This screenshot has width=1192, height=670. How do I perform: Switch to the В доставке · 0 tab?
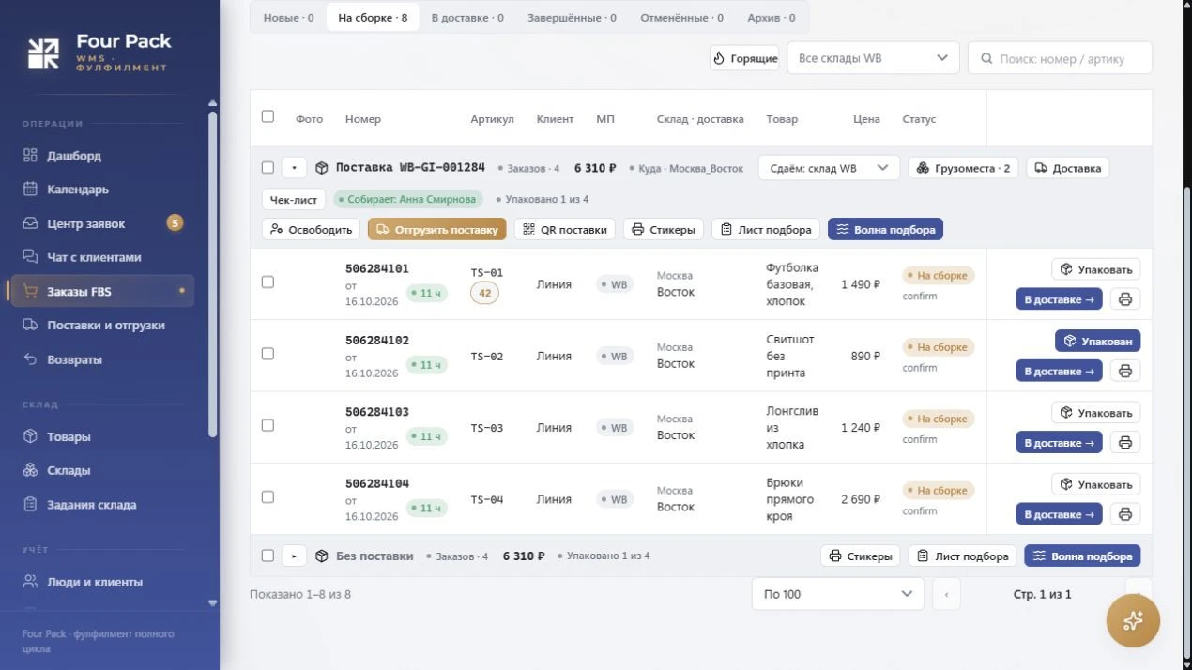tap(467, 18)
